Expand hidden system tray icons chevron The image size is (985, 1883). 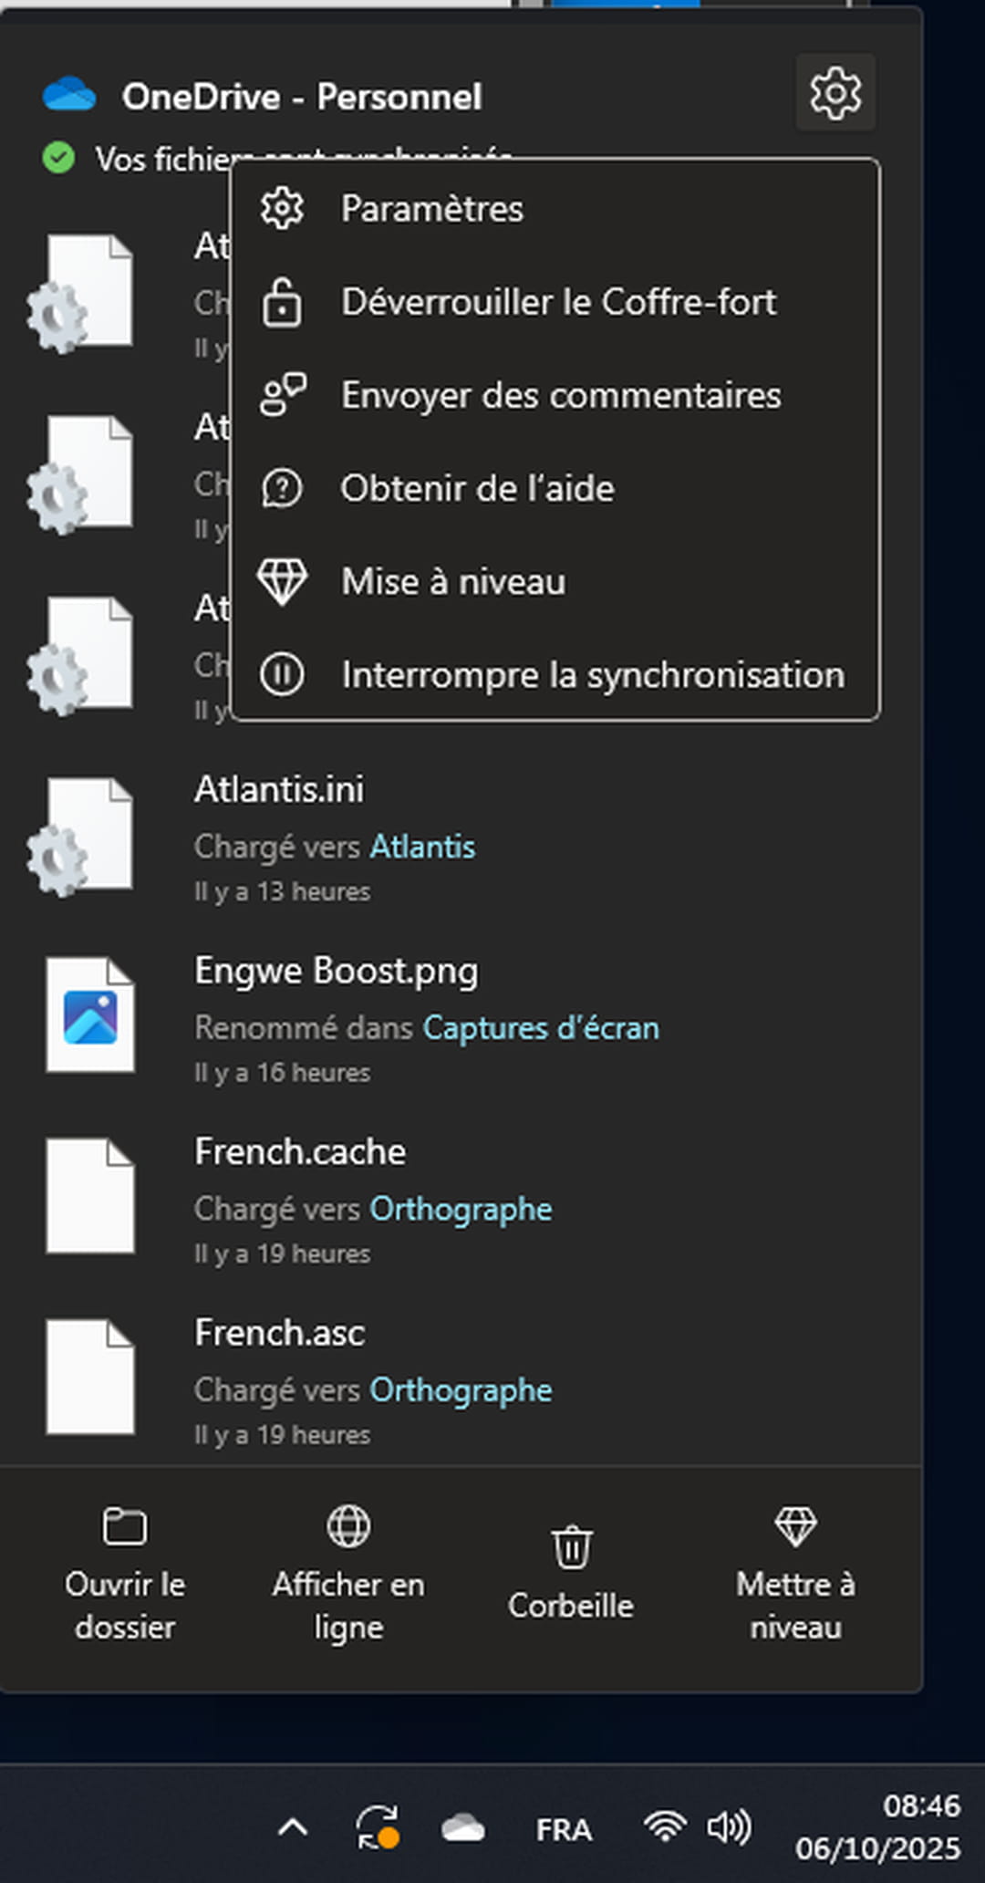point(293,1828)
